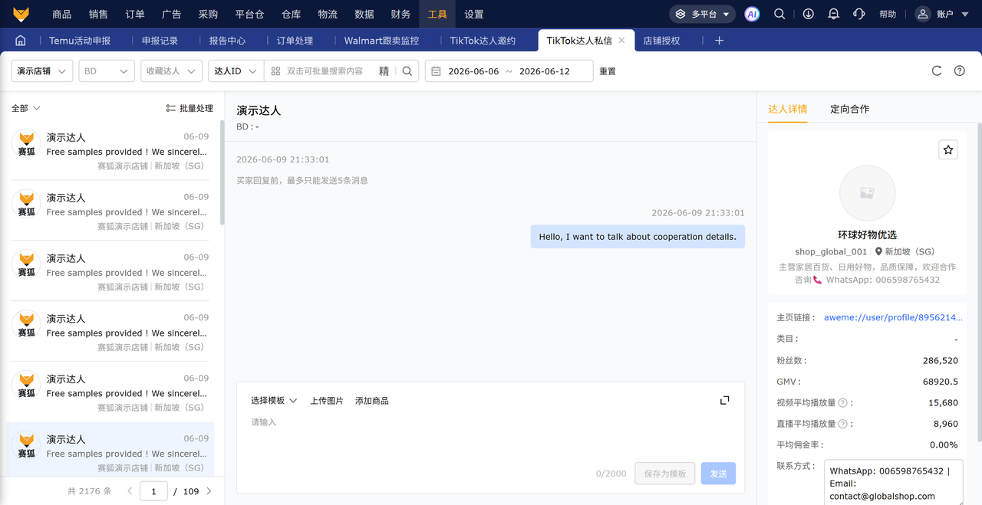Click 上传图片 button
The image size is (982, 505).
point(327,401)
